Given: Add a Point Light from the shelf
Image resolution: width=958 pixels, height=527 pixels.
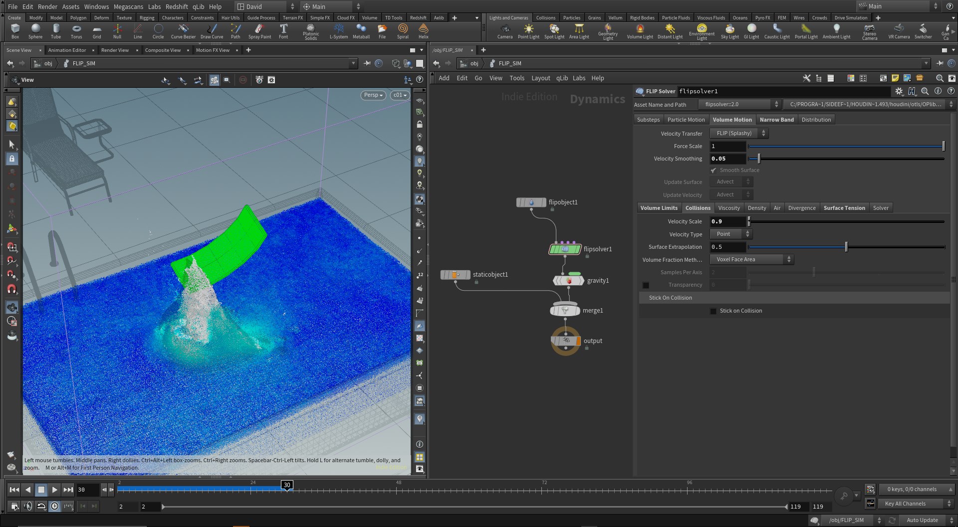Looking at the screenshot, I should coord(528,31).
